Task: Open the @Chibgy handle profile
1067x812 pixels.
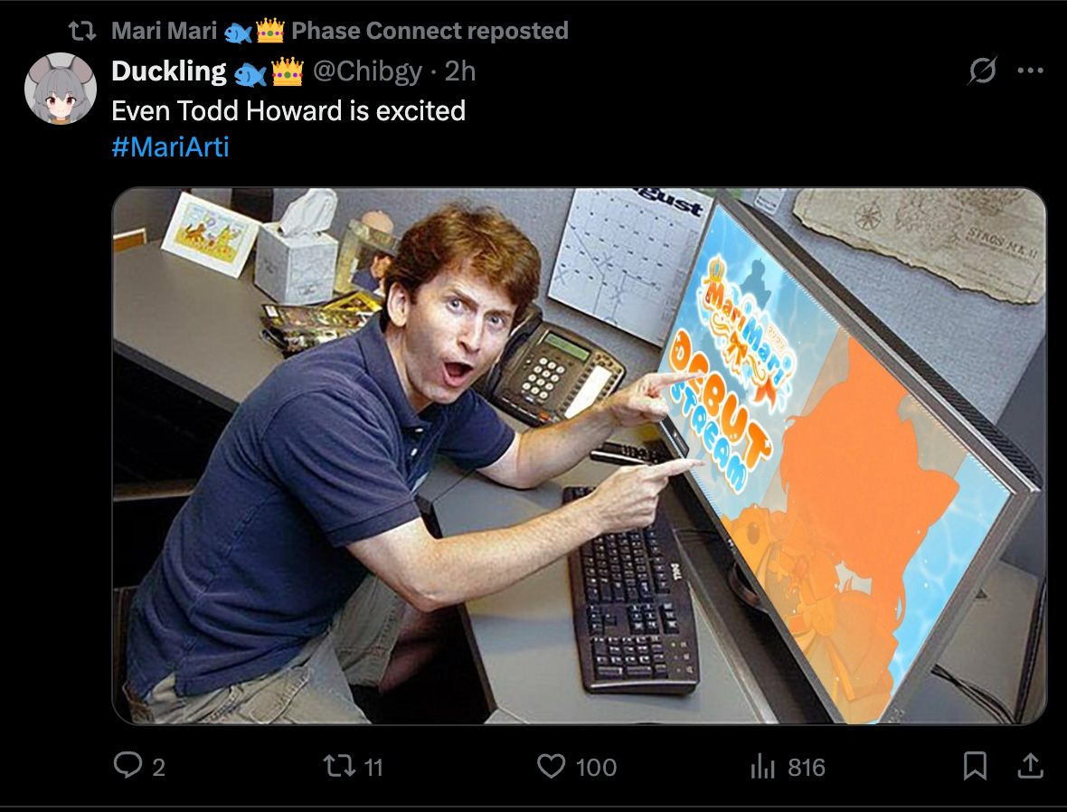Action: pyautogui.click(x=367, y=71)
